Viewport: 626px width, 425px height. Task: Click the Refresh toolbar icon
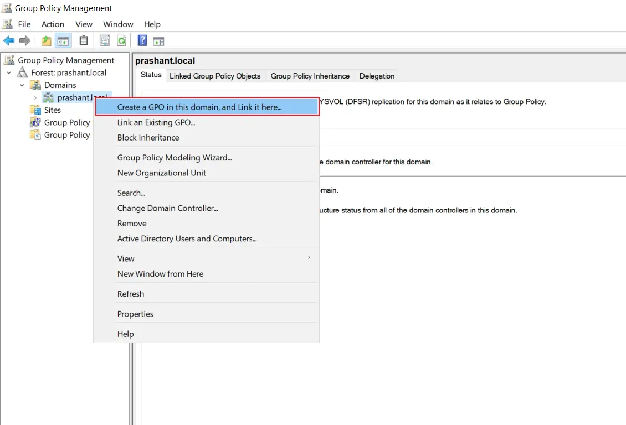121,40
